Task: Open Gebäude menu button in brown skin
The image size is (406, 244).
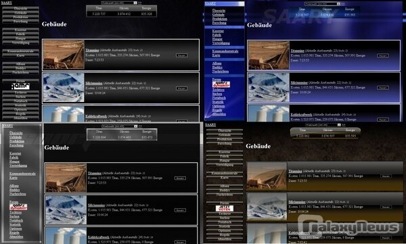Action: point(225,135)
